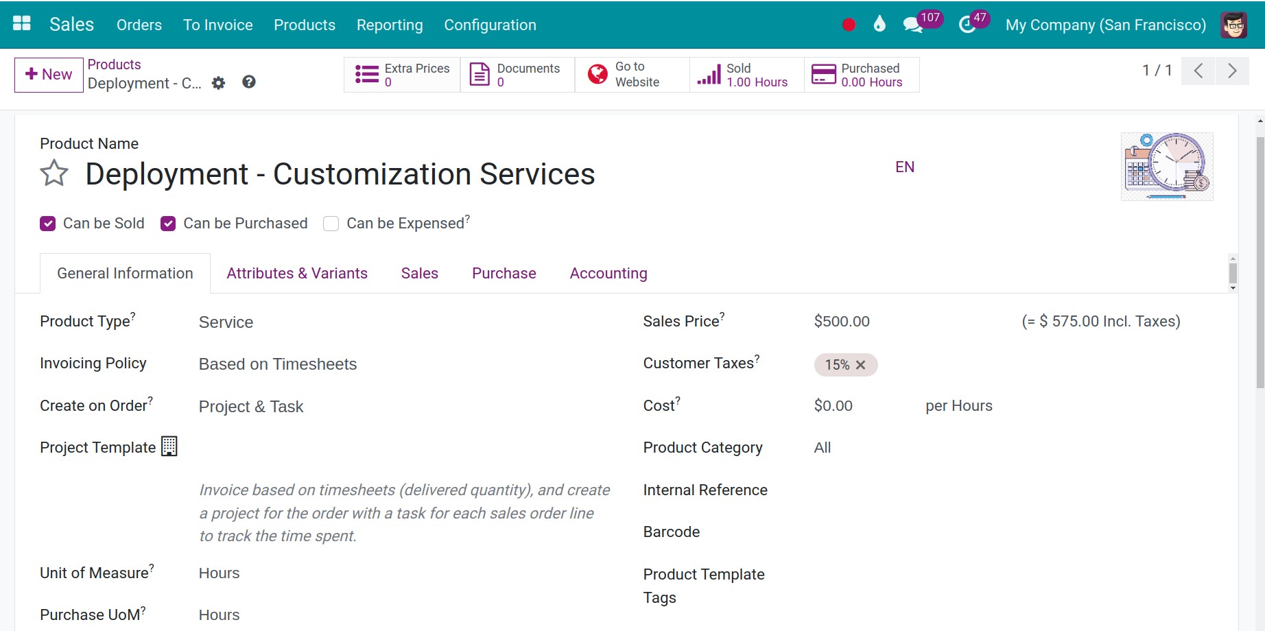Open the Invoicing Policy selector
This screenshot has height=631, width=1265.
[277, 364]
